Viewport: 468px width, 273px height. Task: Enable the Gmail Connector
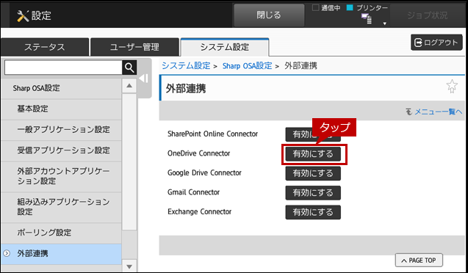(313, 193)
